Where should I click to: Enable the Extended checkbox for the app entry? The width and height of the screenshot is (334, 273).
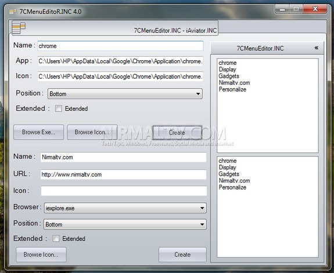[x=59, y=108]
